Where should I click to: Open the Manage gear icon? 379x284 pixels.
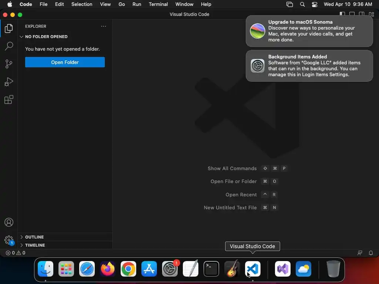[9, 240]
